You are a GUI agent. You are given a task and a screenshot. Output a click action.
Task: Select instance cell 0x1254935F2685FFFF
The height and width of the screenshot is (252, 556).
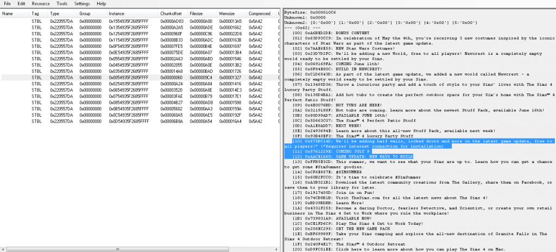point(128,34)
